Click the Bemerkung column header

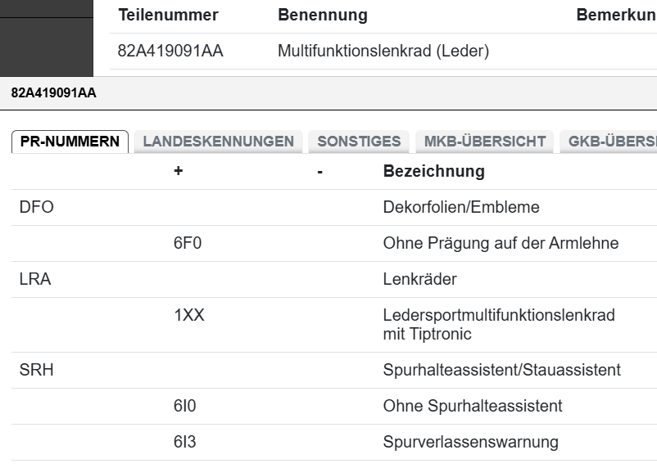point(616,16)
